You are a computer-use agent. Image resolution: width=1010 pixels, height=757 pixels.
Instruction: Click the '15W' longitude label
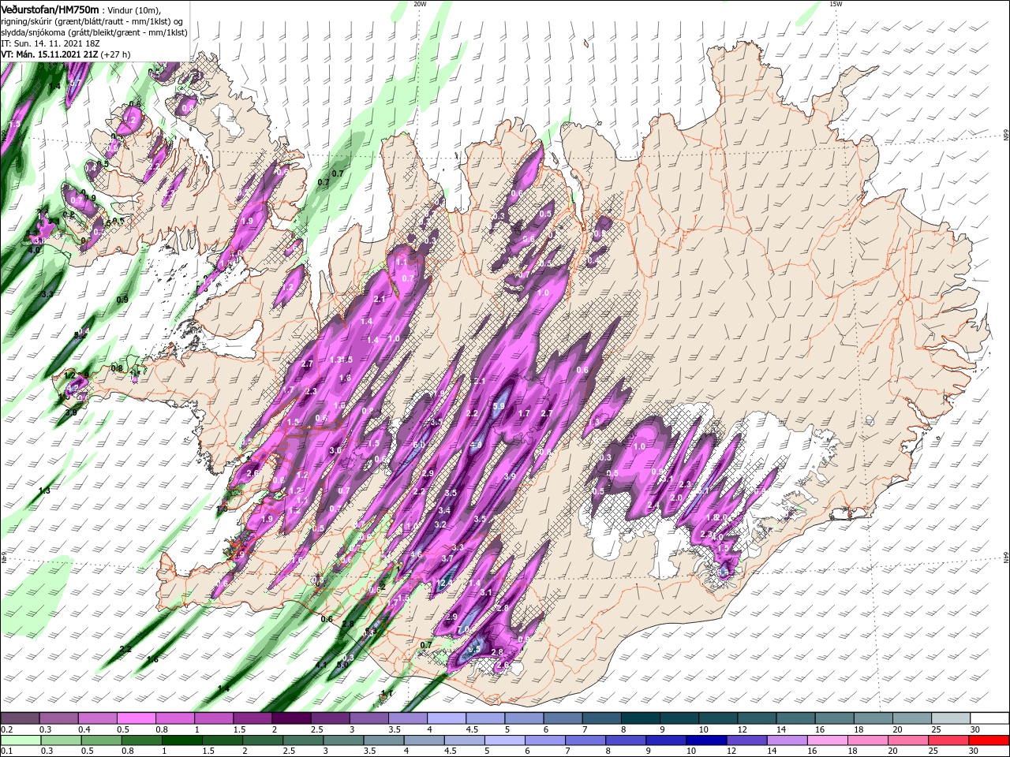[836, 4]
